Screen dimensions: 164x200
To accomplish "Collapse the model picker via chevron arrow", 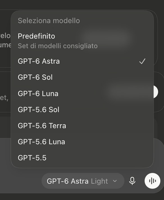I will (115, 181).
